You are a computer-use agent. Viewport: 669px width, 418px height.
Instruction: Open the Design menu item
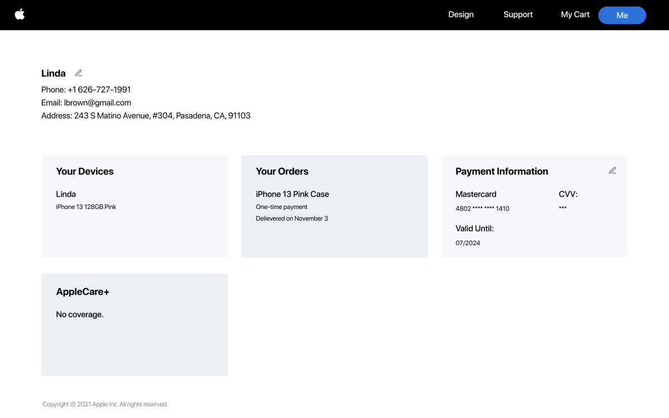pos(461,14)
